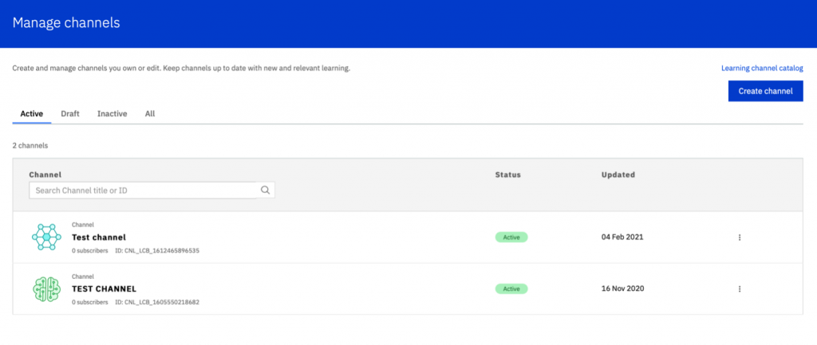Image resolution: width=817 pixels, height=345 pixels.
Task: Click the 16 Nov 2020 date cell
Action: 622,288
